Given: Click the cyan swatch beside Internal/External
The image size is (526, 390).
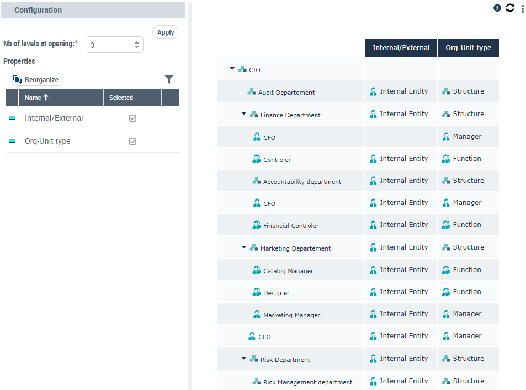Looking at the screenshot, I should click(12, 118).
